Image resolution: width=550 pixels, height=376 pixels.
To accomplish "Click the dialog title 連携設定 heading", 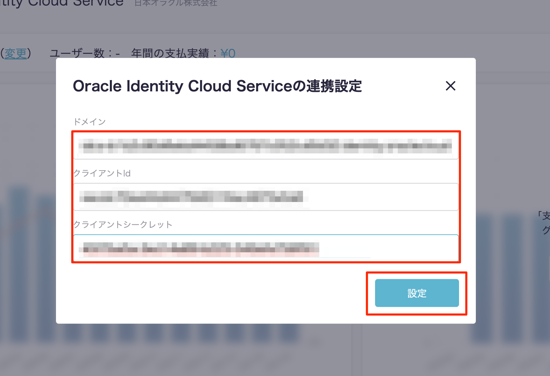I will point(217,86).
